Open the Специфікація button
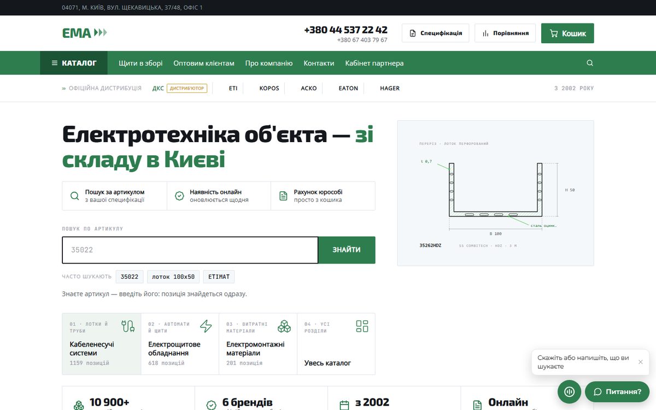The width and height of the screenshot is (656, 410). [x=436, y=33]
